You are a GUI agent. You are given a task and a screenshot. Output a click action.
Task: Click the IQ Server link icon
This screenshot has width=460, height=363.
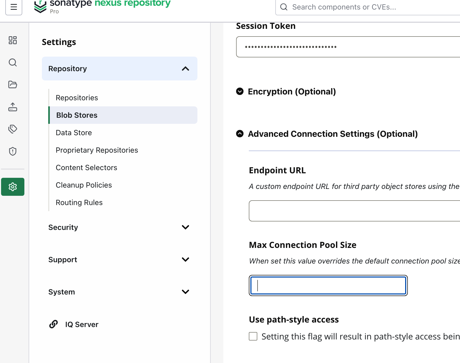[x=54, y=324]
